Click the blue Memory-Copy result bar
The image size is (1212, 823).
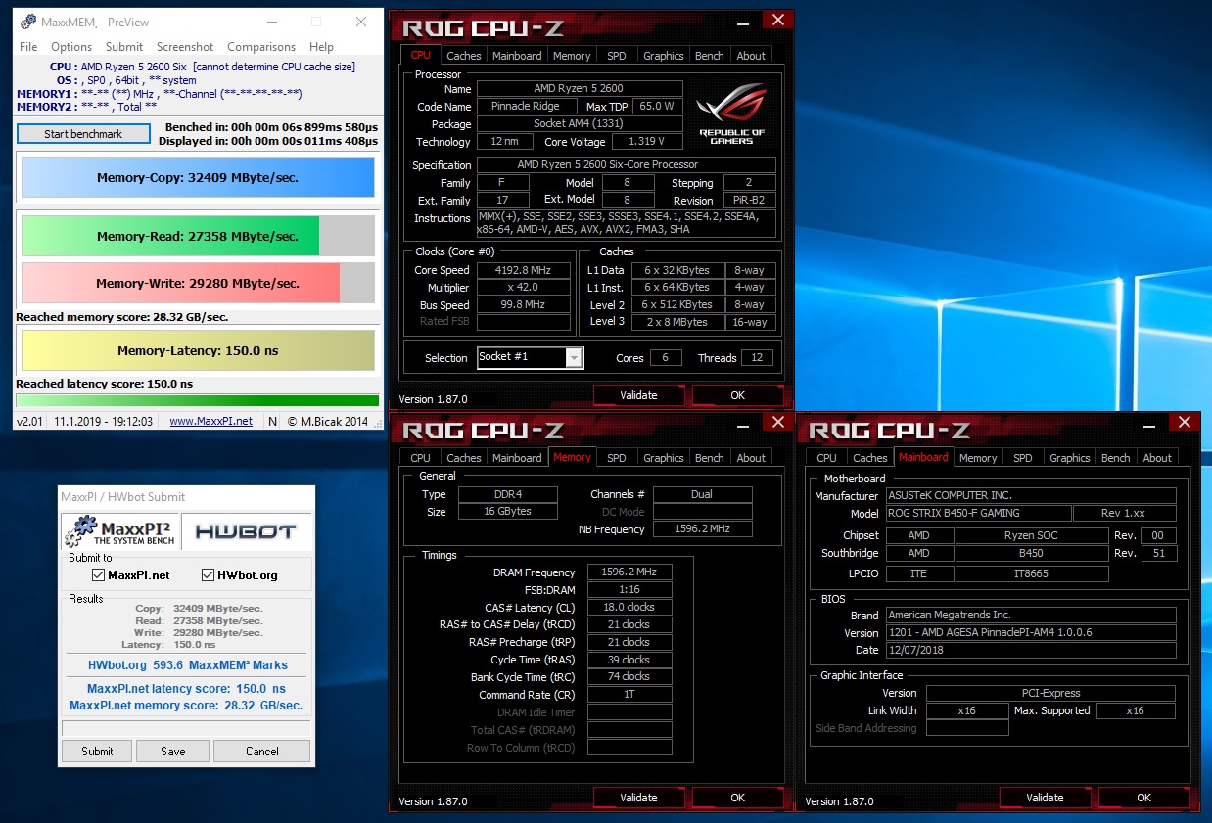tap(198, 178)
